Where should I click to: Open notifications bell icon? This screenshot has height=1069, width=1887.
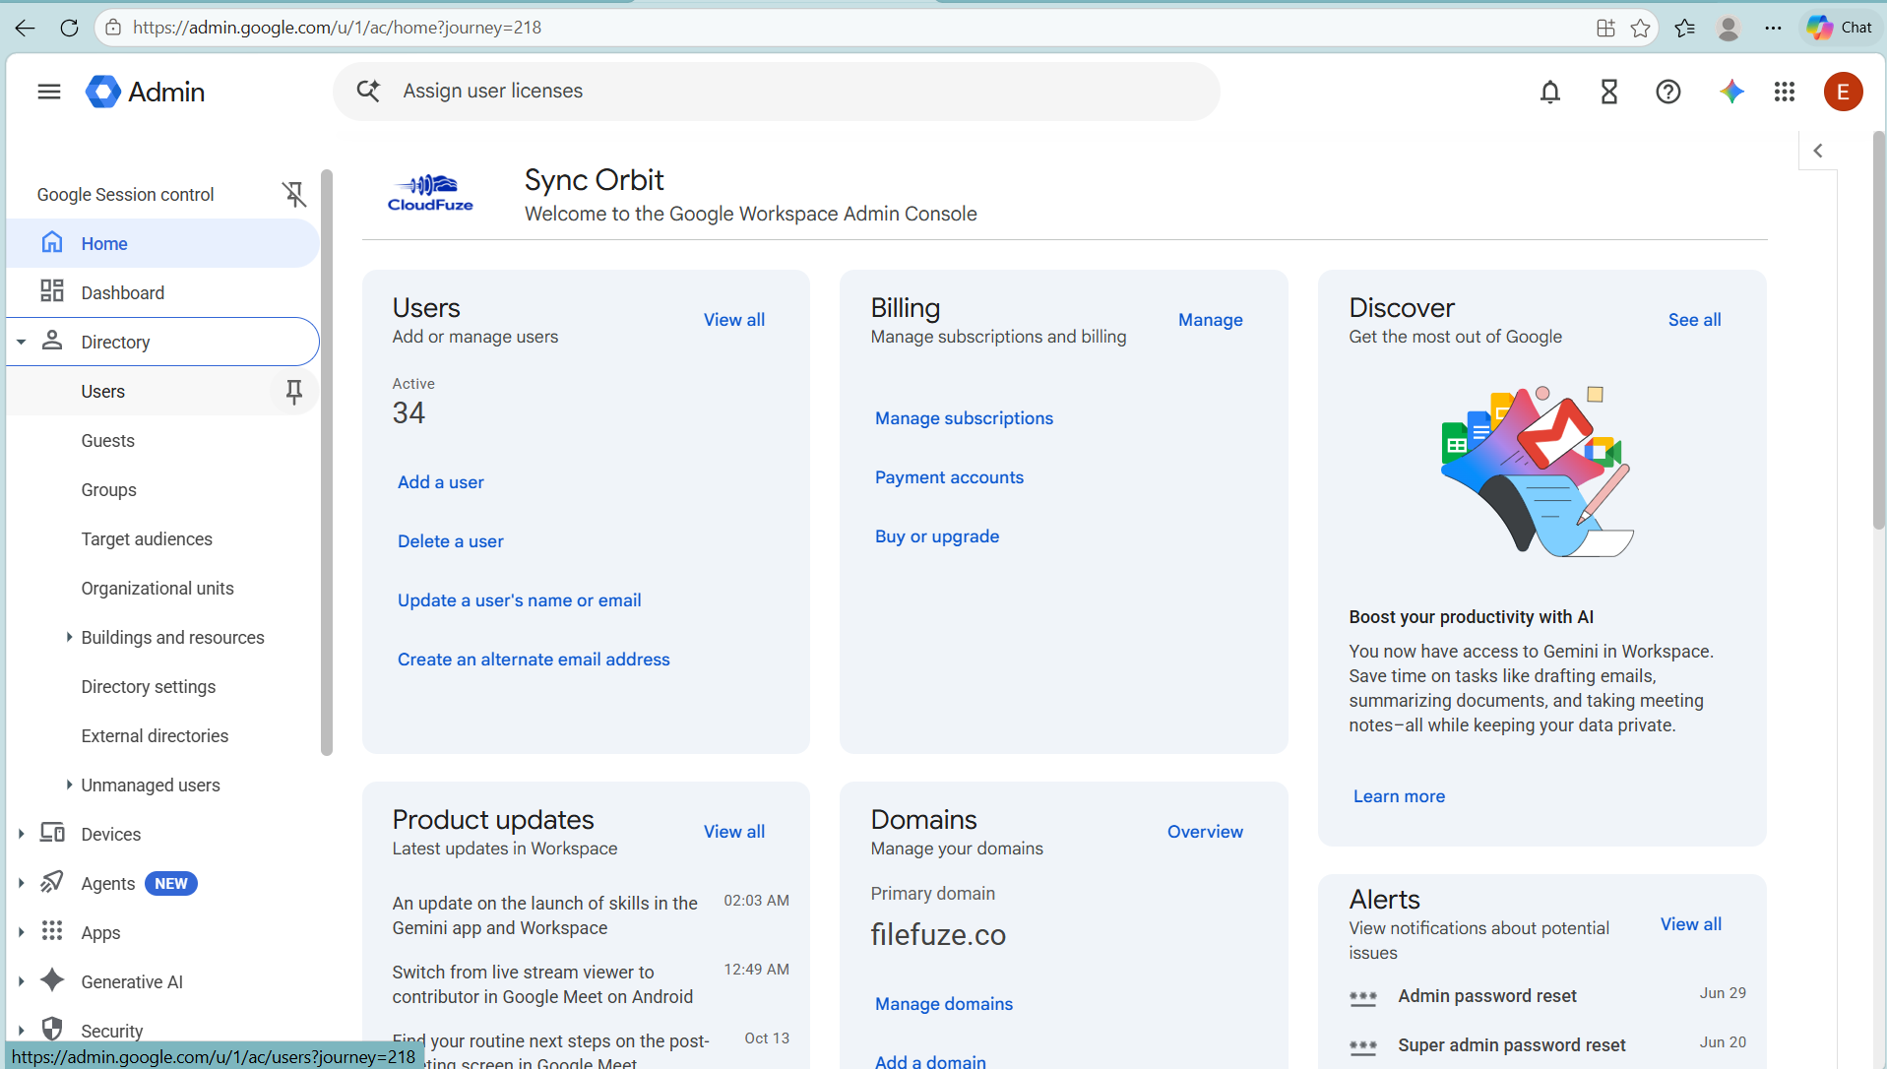pos(1550,92)
